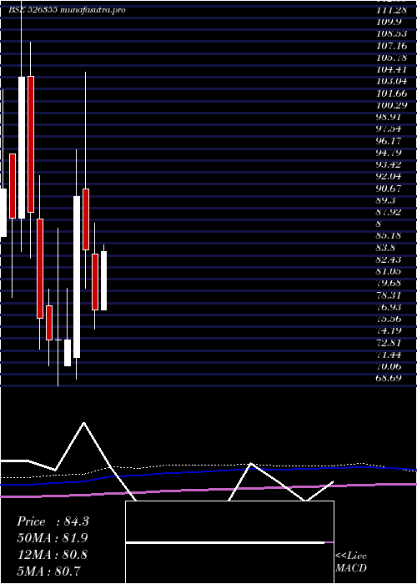This screenshot has width=417, height=584.
Task: Click the 109.9 price axis label
Action: tap(388, 22)
